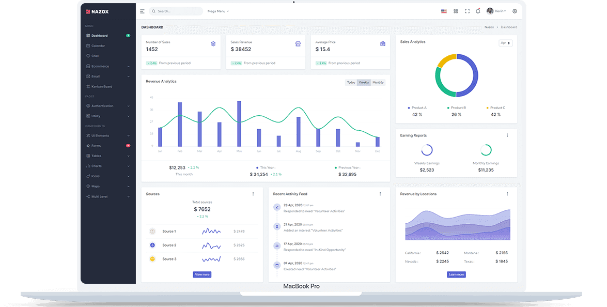
Task: Go to Kanban Board page
Action: coord(102,86)
